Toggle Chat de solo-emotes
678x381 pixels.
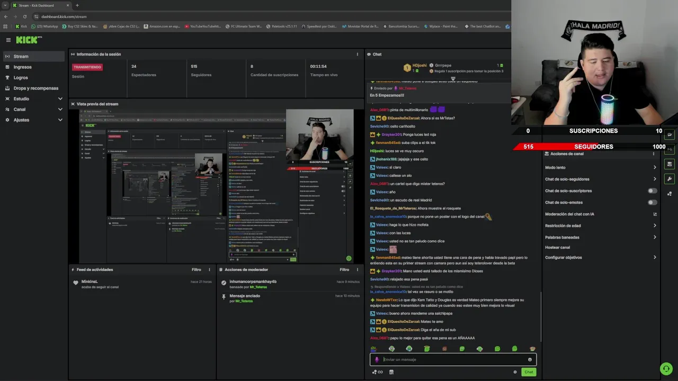pos(652,202)
